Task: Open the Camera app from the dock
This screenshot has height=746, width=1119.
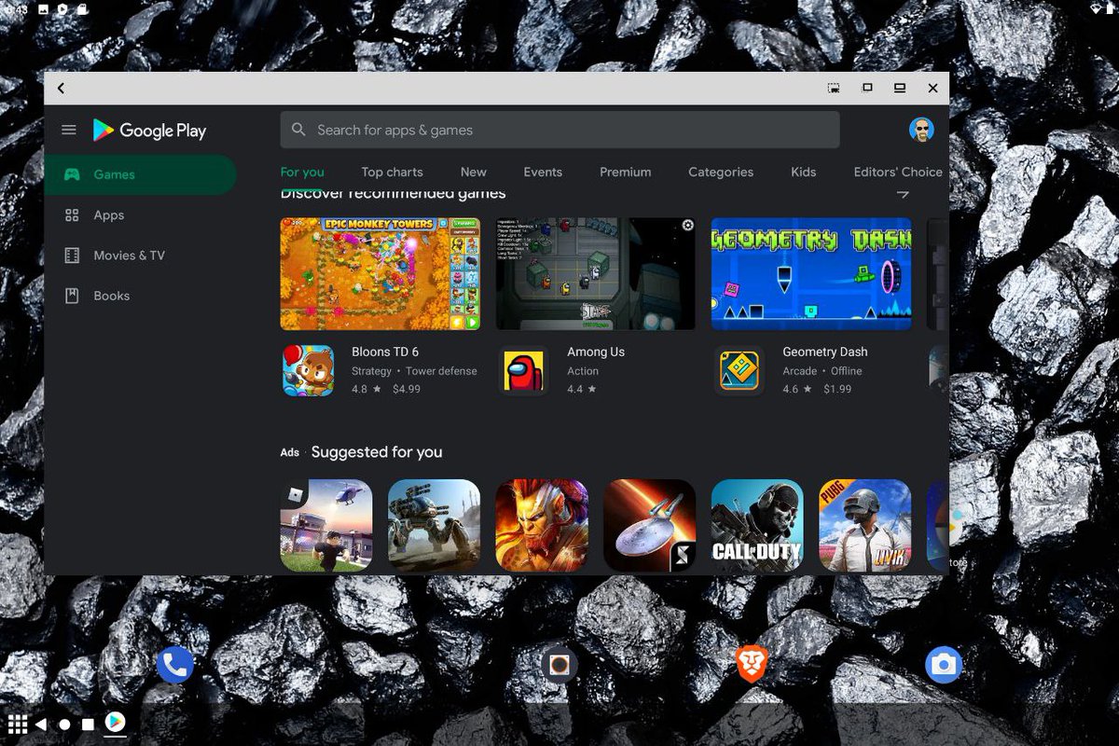Action: point(944,664)
